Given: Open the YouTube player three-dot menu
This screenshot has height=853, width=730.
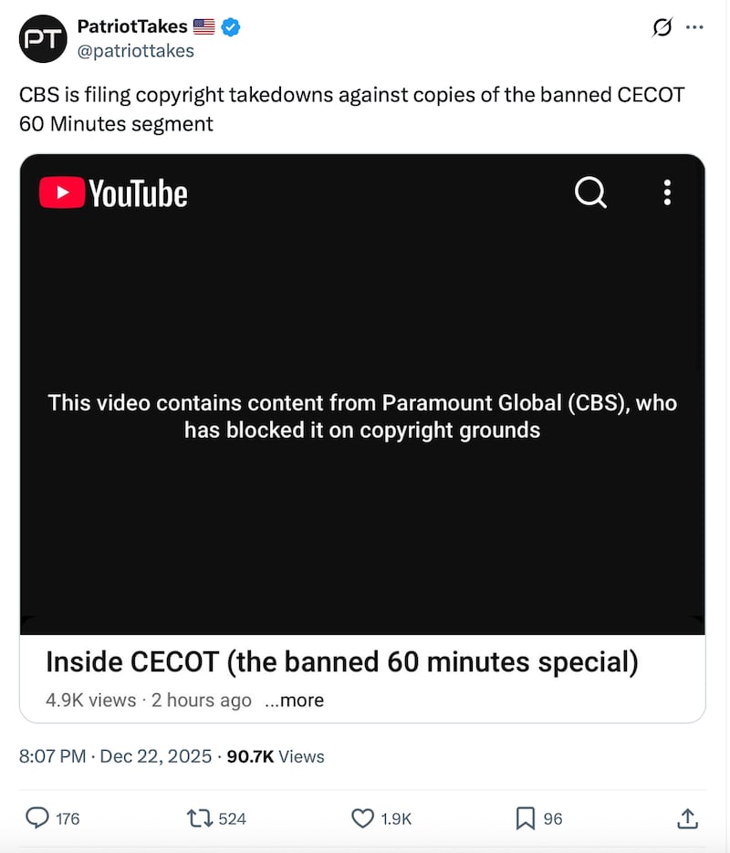Looking at the screenshot, I should pyautogui.click(x=667, y=192).
